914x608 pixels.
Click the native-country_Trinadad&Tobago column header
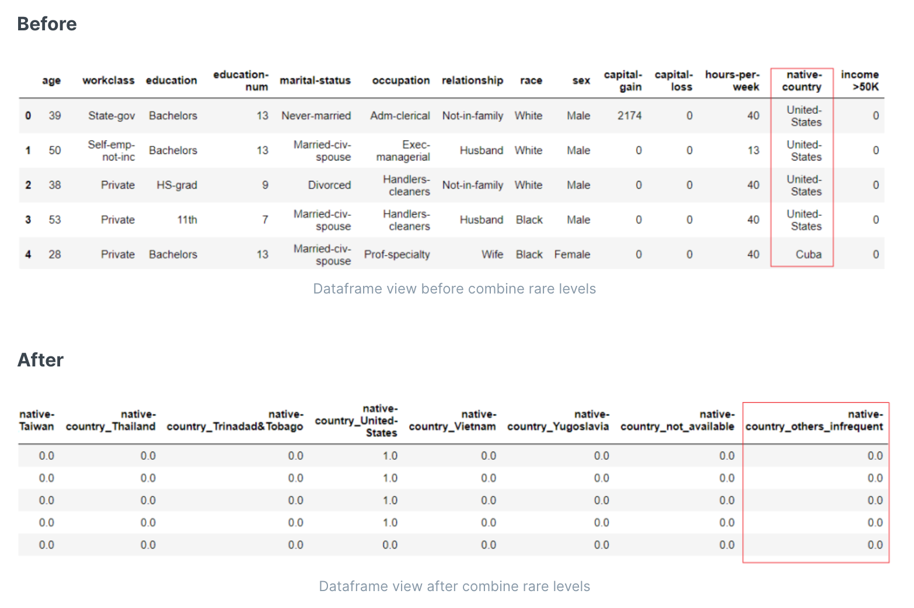coord(235,421)
